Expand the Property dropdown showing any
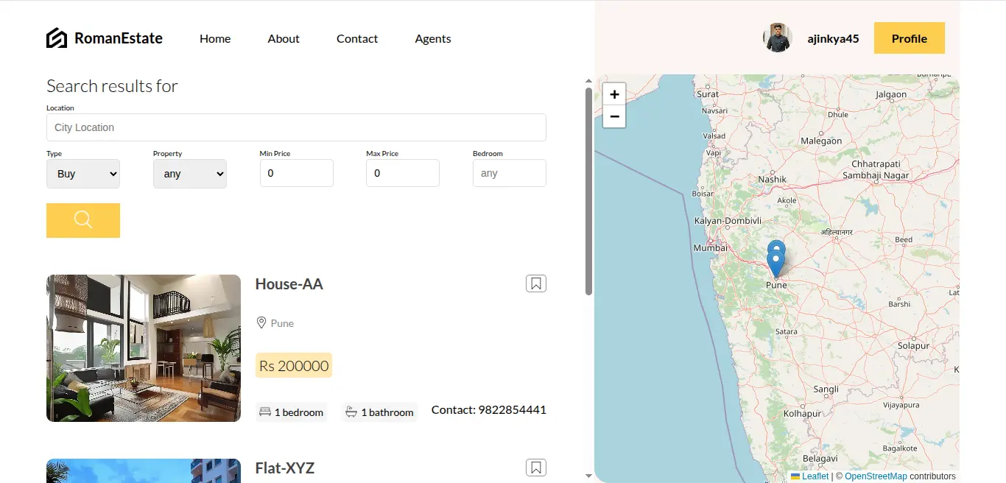This screenshot has width=1006, height=483. [x=190, y=174]
